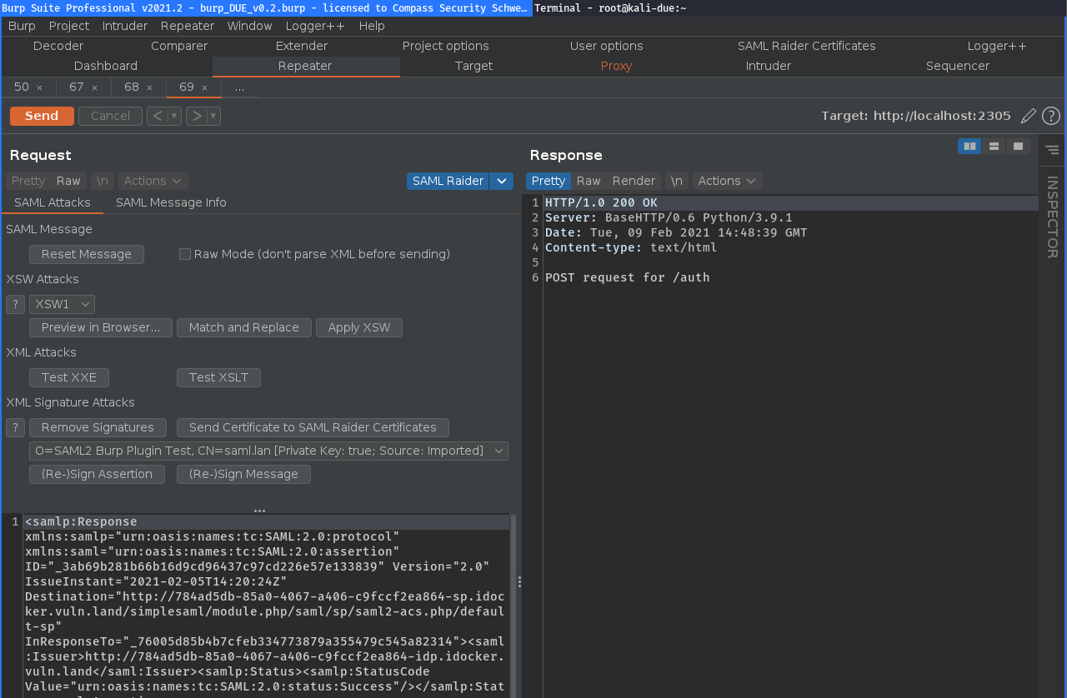Open the Intruder menu in the menu bar
Viewport: 1067px width, 698px height.
coord(124,26)
